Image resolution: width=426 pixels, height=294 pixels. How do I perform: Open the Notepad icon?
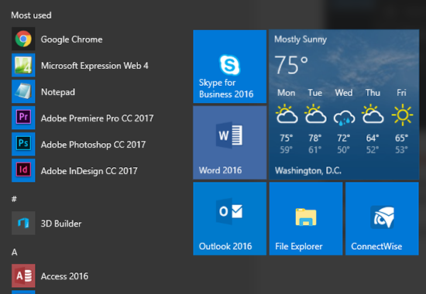[x=23, y=91]
